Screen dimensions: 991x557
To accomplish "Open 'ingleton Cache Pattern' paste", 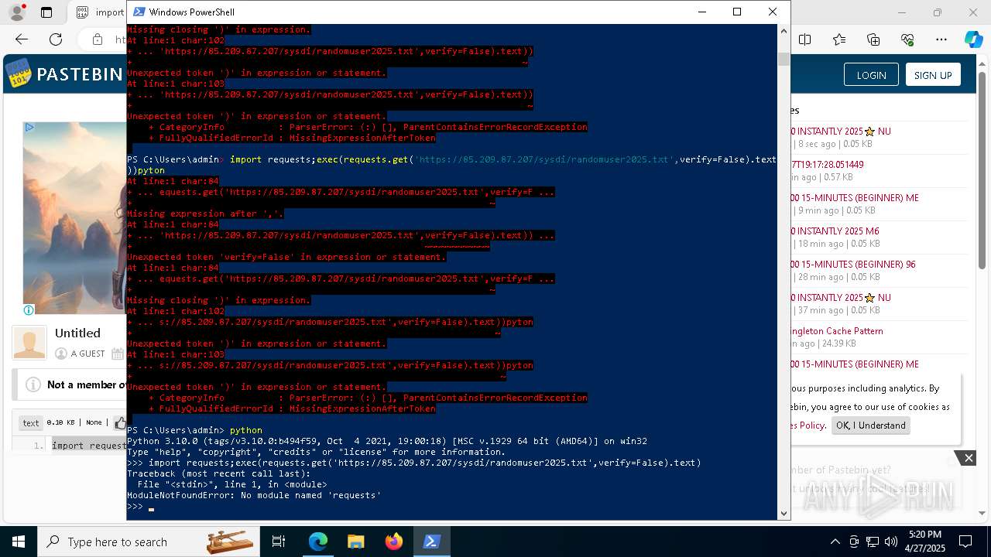I will point(837,331).
